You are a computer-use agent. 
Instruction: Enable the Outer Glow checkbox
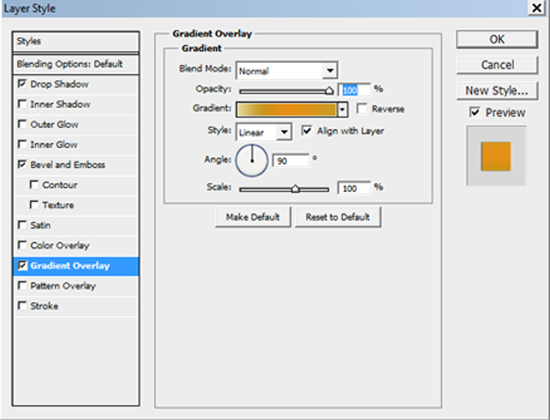(x=22, y=124)
